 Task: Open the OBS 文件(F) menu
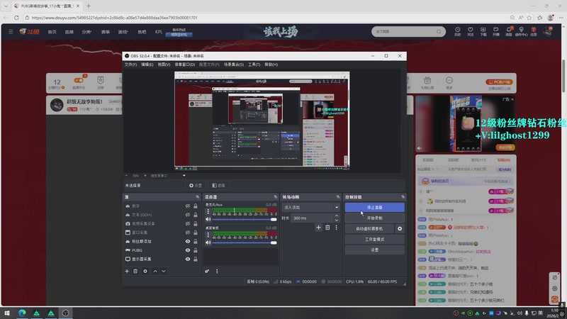pyautogui.click(x=130, y=65)
